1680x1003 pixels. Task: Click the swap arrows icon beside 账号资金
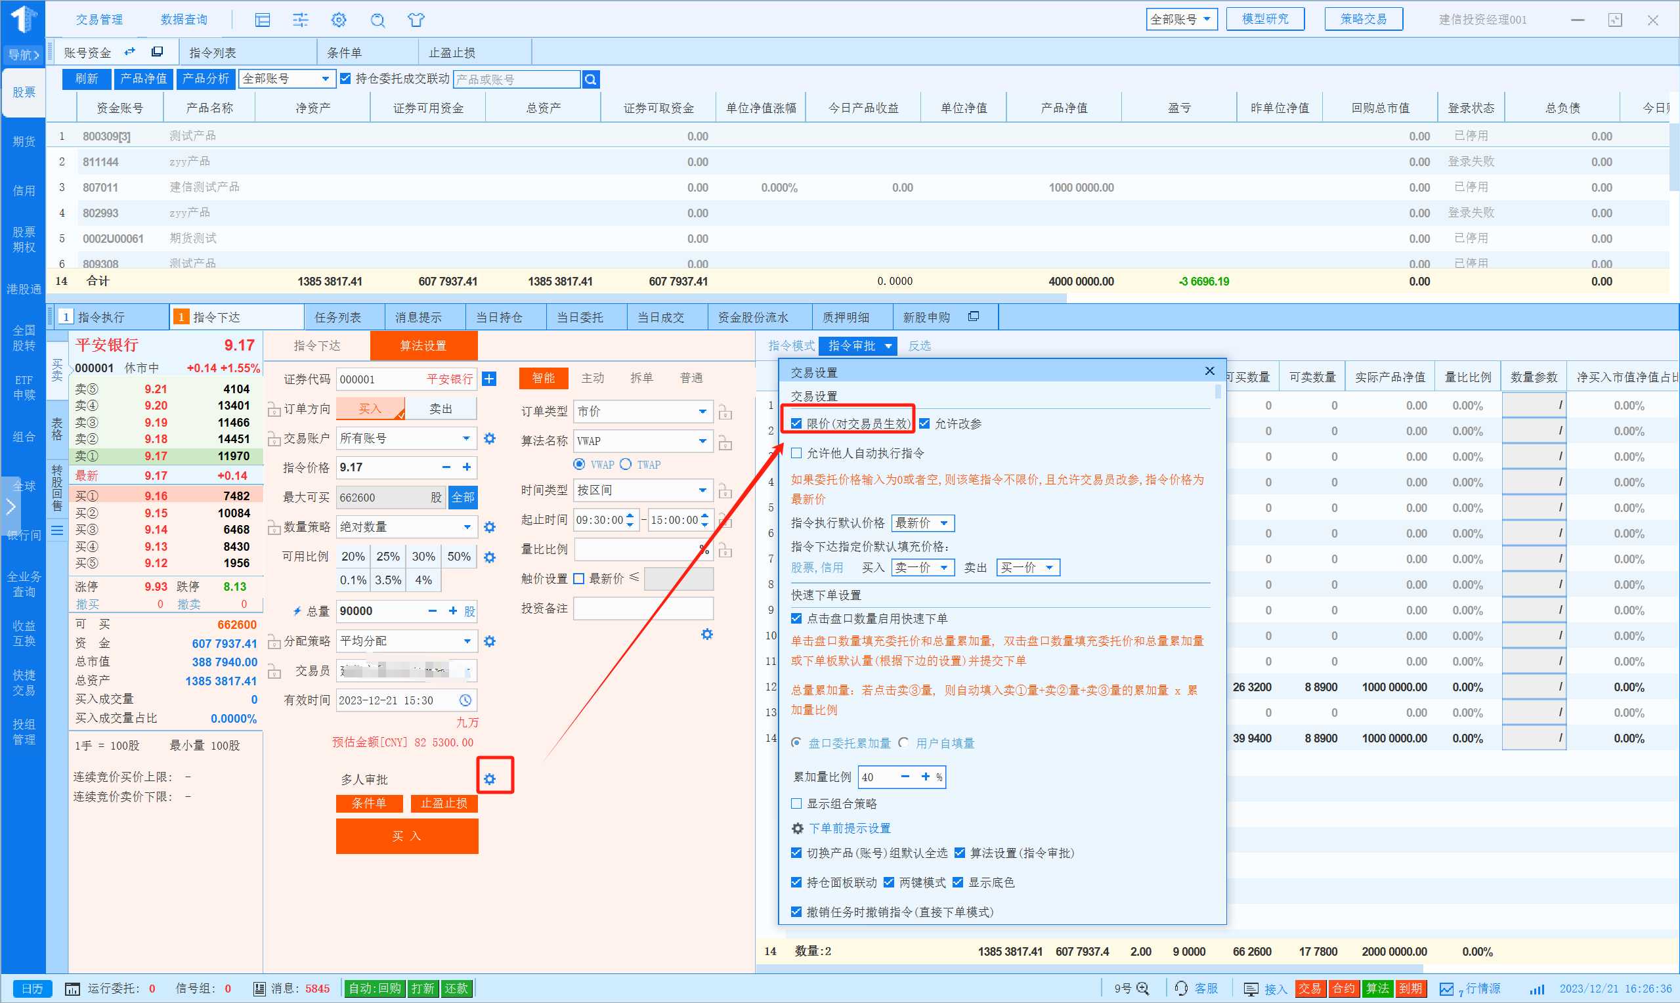point(130,51)
